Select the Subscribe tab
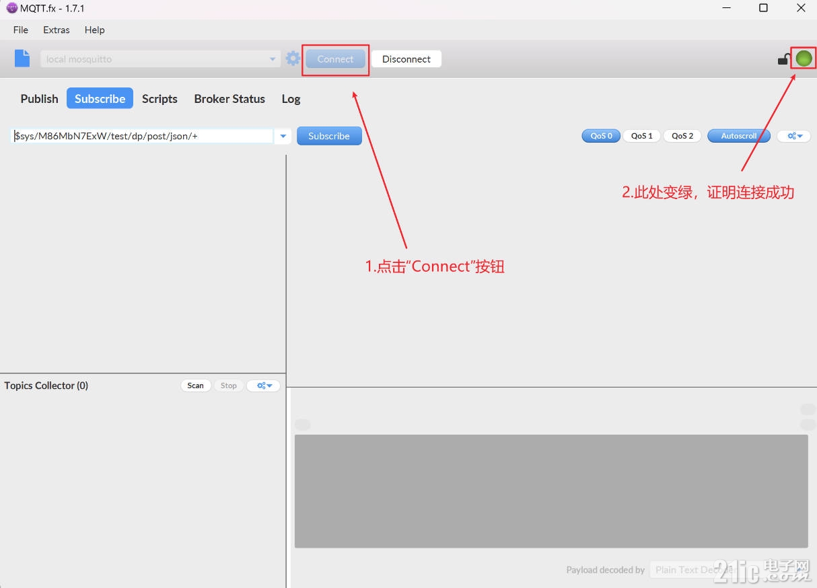The height and width of the screenshot is (588, 817). pyautogui.click(x=100, y=98)
